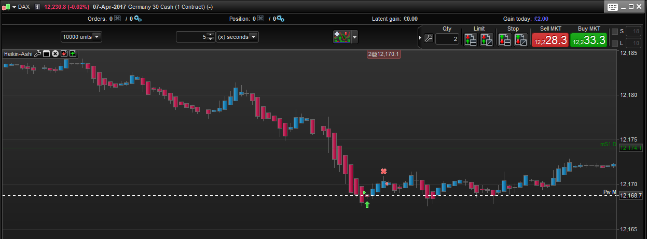Click the Gain today £2.00 value
The image size is (647, 239).
pyautogui.click(x=541, y=19)
